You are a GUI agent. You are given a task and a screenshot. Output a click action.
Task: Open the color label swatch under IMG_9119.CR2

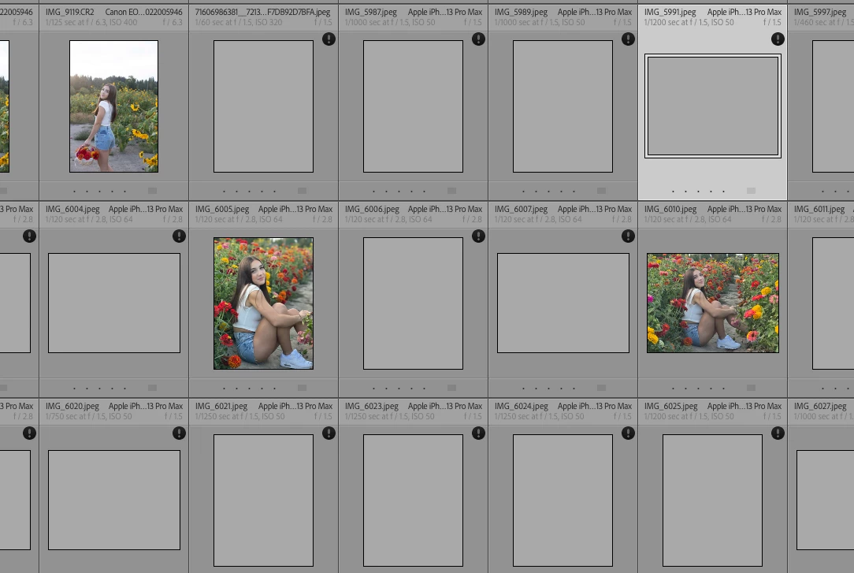(153, 191)
